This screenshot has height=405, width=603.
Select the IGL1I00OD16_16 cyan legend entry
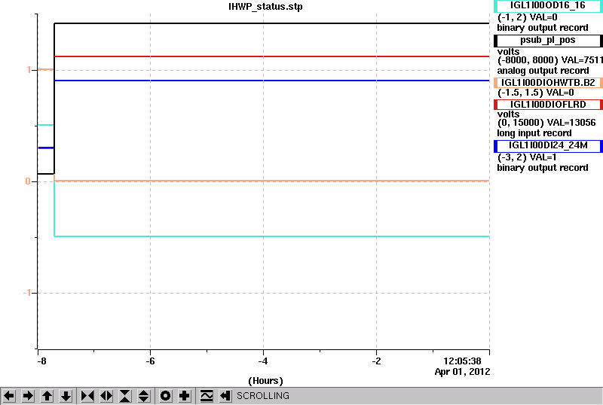(548, 6)
